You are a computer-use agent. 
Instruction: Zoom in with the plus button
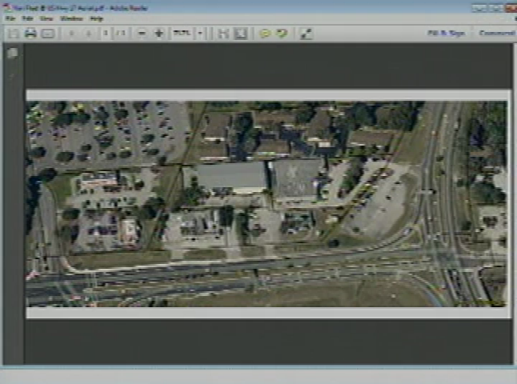click(x=159, y=34)
